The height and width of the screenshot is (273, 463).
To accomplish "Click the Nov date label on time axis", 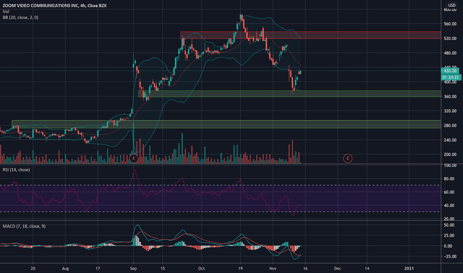I will 273,268.
